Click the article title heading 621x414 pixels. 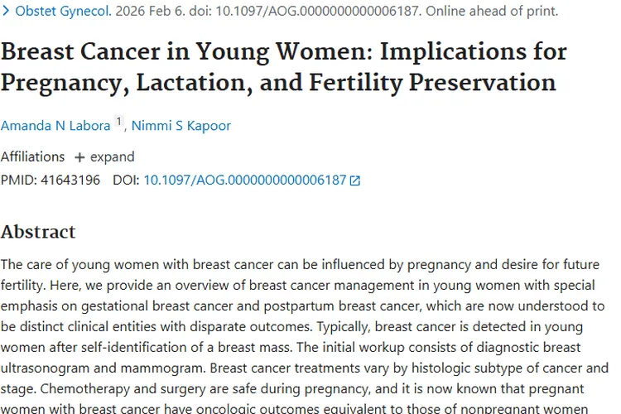[x=283, y=66]
